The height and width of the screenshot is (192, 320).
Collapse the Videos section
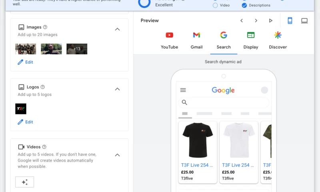[117, 155]
